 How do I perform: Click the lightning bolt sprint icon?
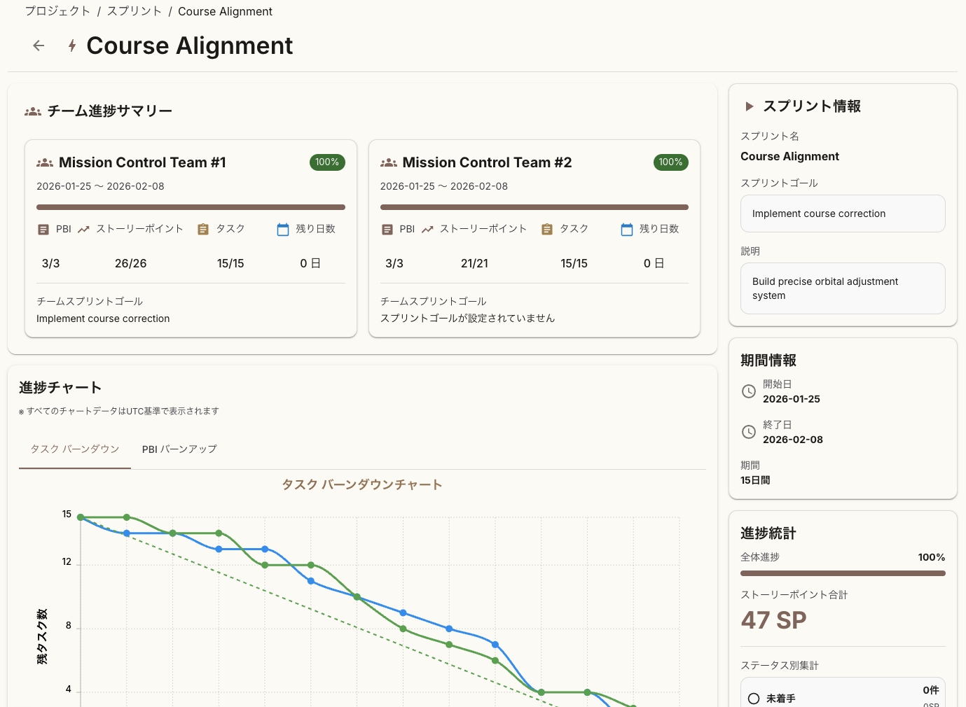(x=72, y=46)
